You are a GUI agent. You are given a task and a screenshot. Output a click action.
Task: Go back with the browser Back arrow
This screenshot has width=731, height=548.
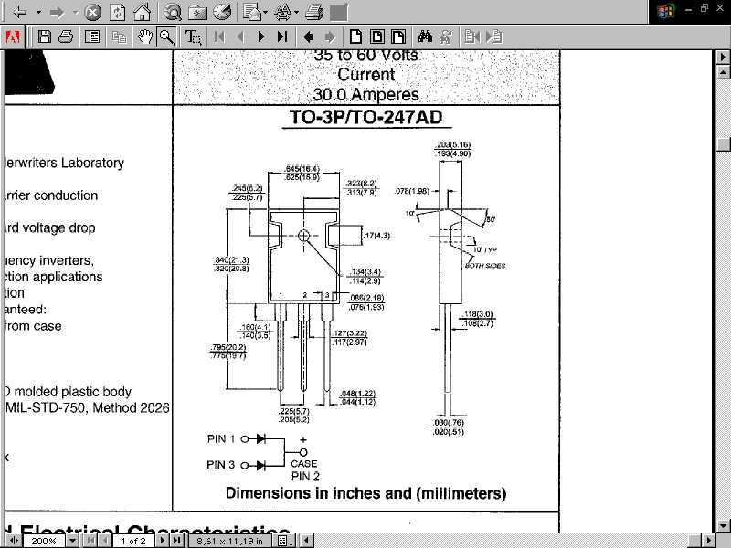pos(19,12)
